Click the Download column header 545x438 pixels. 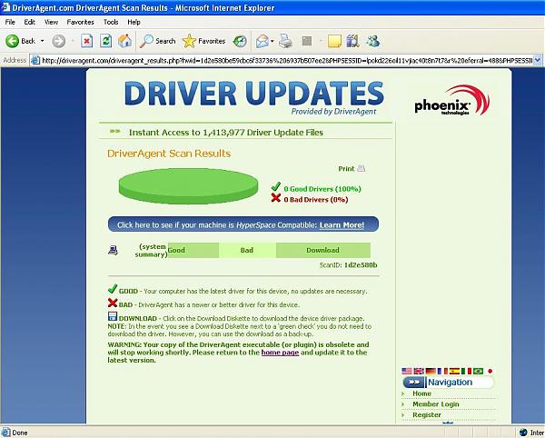(x=322, y=250)
